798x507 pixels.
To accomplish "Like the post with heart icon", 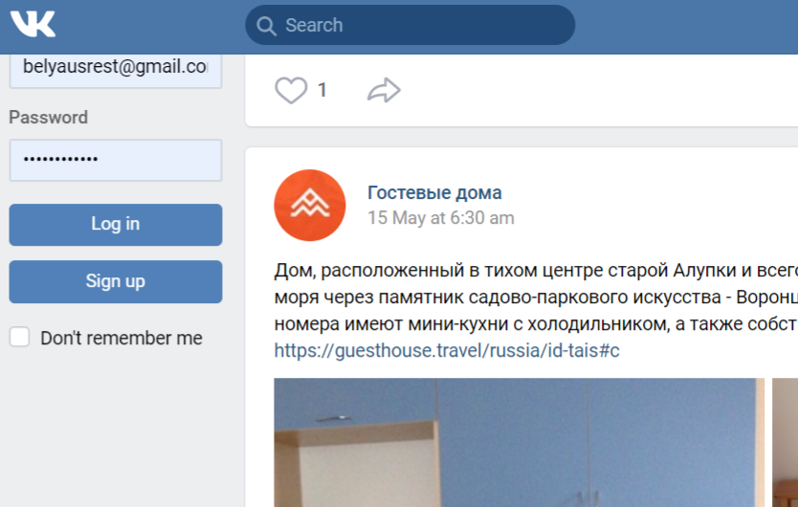I will coord(291,91).
